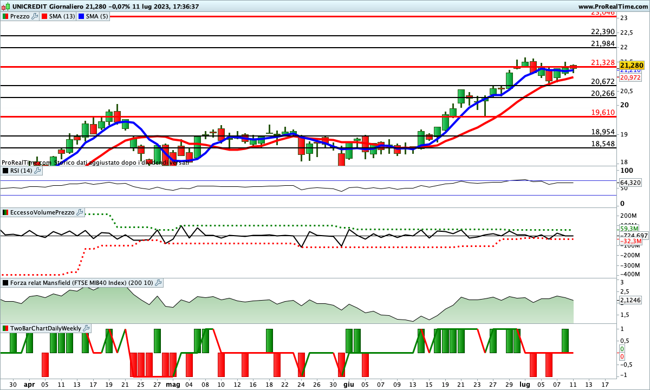Click the green 59,3M volume value
This screenshot has width=650, height=390.
[x=628, y=229]
